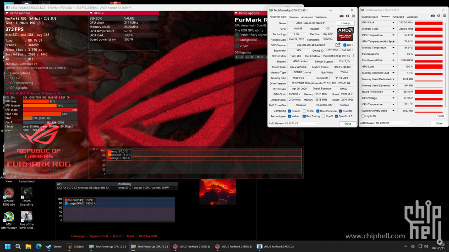
Task: Open MSI Afterburner desktop shortcut
Action: (9, 220)
